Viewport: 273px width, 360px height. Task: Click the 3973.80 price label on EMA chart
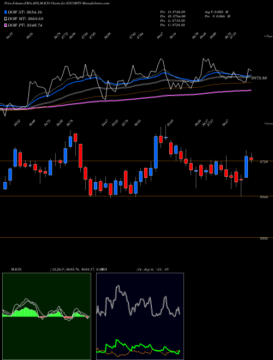coord(258,78)
